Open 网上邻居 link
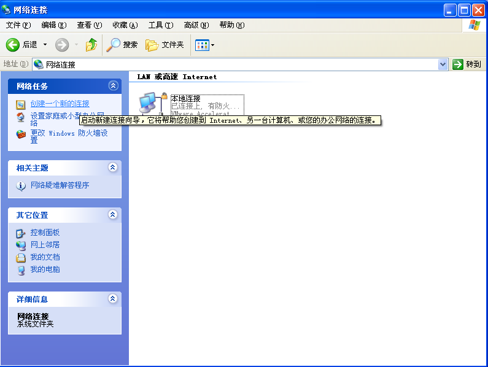 point(45,245)
